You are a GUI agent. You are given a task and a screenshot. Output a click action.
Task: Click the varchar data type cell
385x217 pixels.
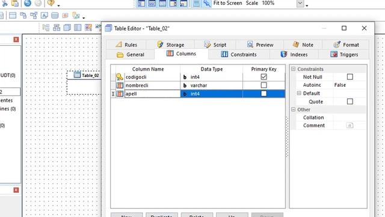(211, 86)
